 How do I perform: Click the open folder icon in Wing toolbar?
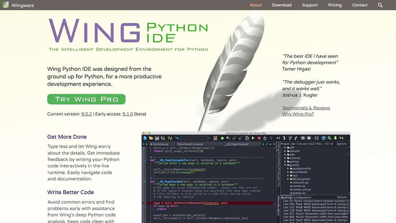(151, 138)
